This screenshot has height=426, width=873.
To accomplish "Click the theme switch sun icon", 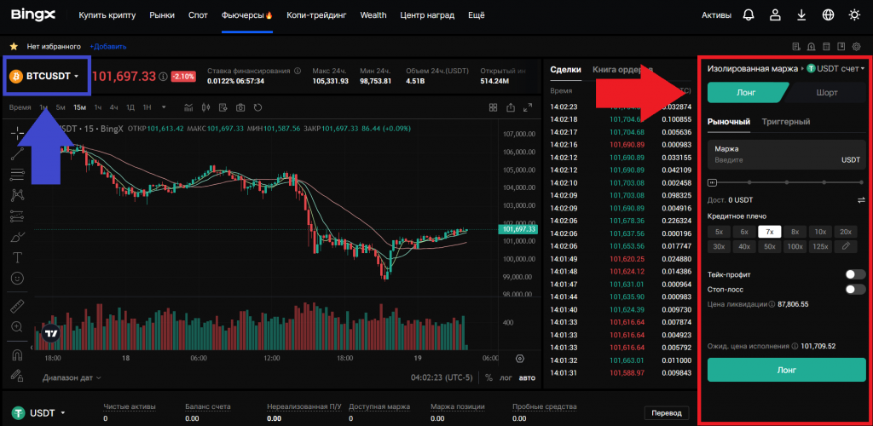I will tap(855, 15).
